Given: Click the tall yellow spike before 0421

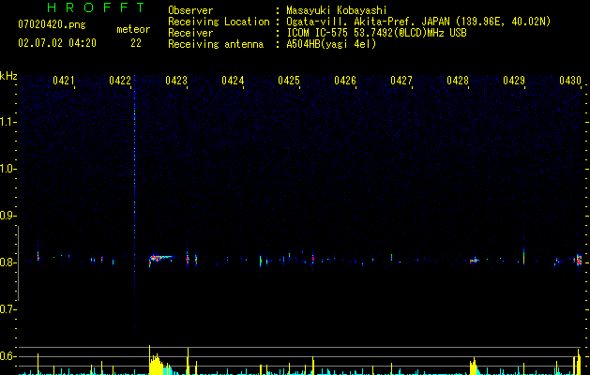Looking at the screenshot, I should tap(38, 364).
